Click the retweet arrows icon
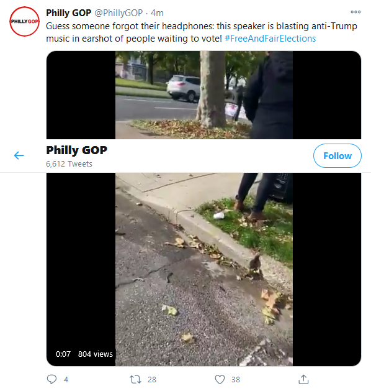The width and height of the screenshot is (371, 391). tap(135, 380)
